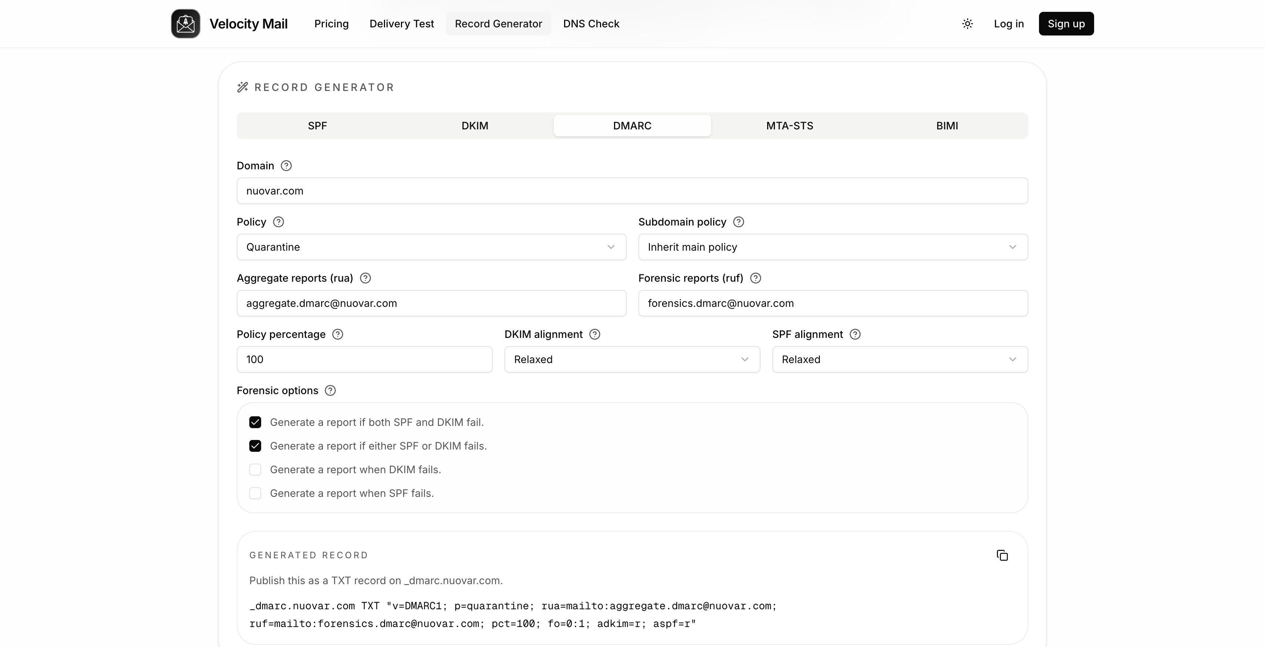Go to Delivery Test
The image size is (1265, 647).
pos(402,24)
